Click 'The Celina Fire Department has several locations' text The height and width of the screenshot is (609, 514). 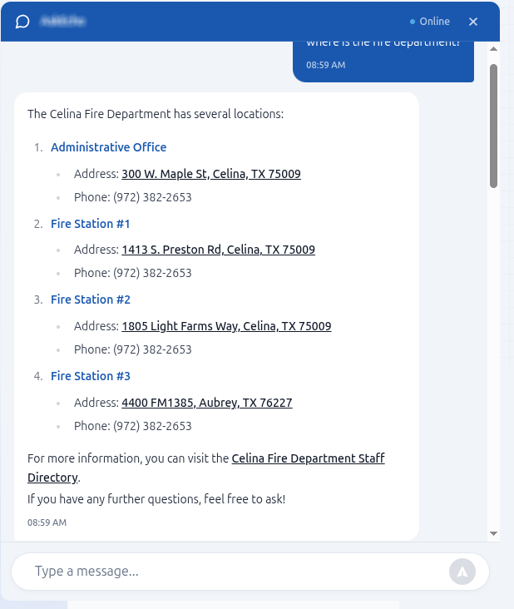coord(156,114)
